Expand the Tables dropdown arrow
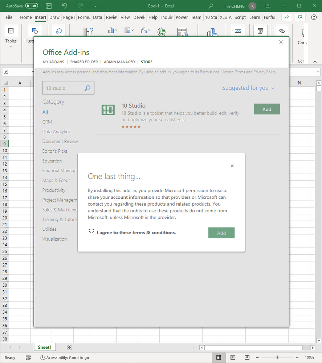Screen dimensions: 322x363 coord(11,47)
